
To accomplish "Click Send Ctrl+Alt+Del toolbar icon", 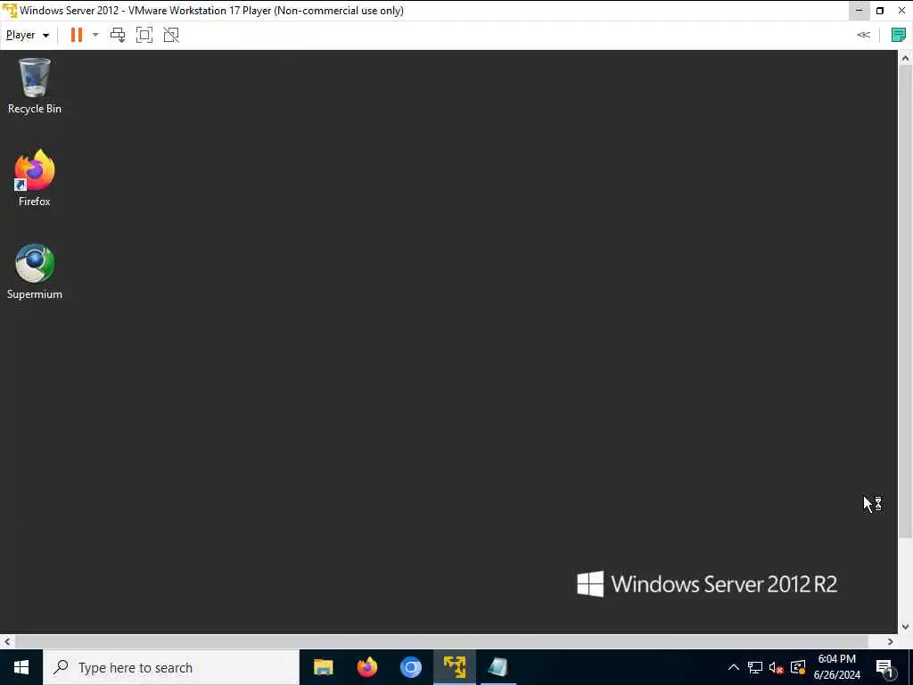I will point(118,35).
